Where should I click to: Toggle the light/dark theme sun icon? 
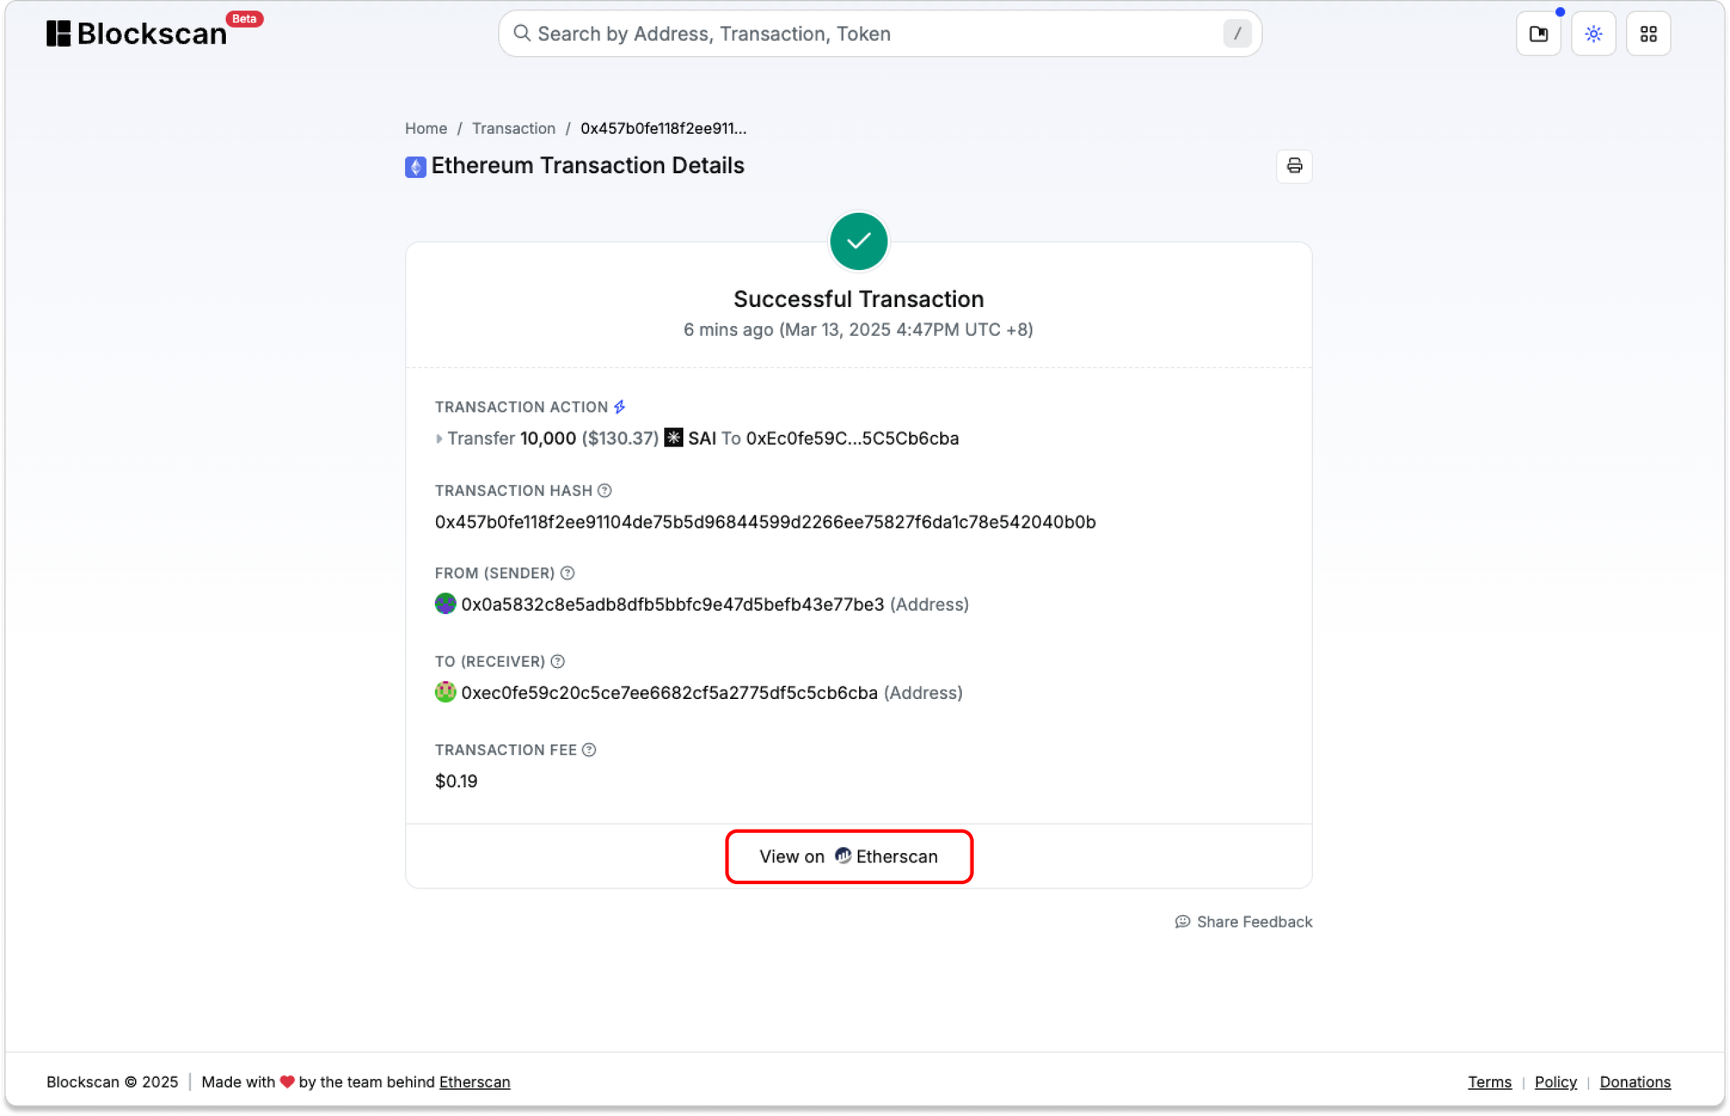1593,34
